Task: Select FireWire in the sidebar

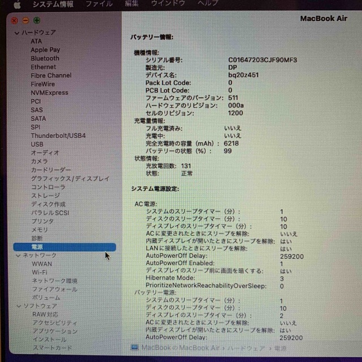Action: click(43, 84)
